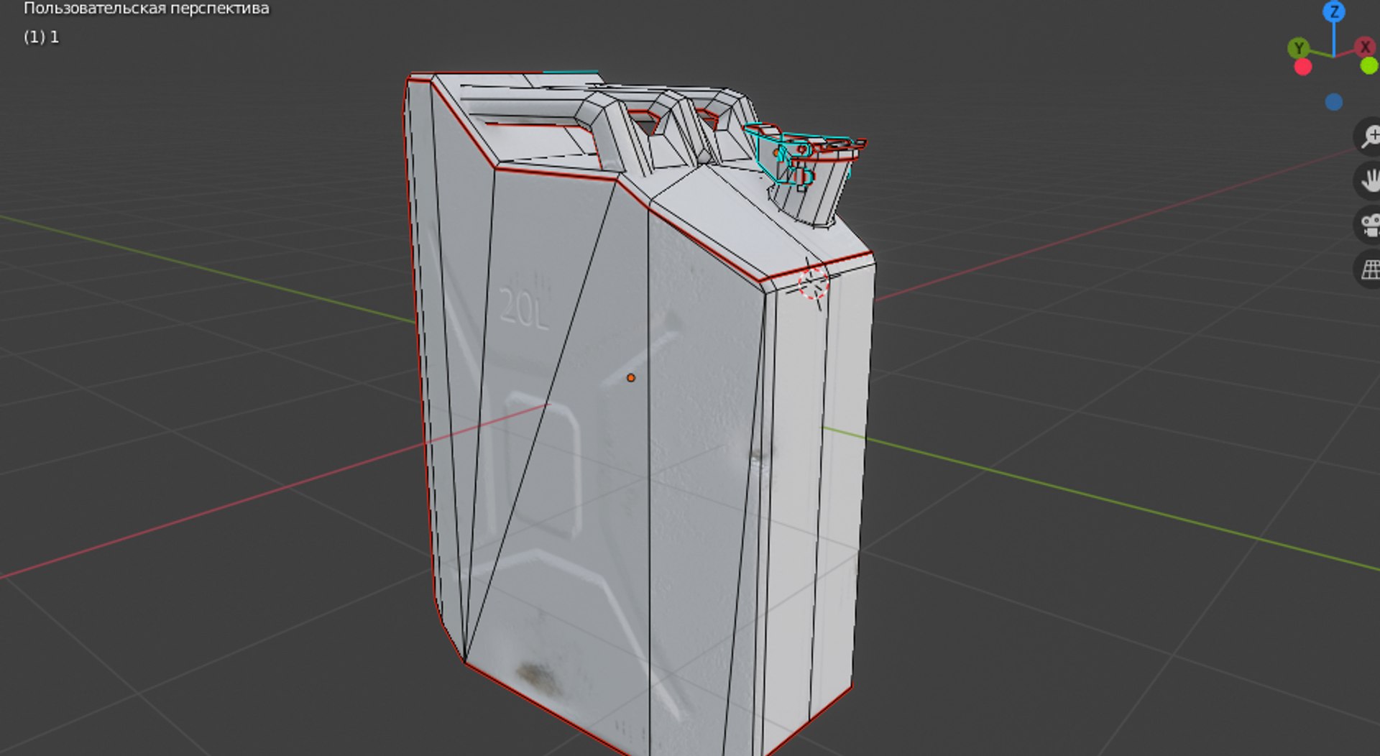The width and height of the screenshot is (1380, 756).
Task: Toggle the camera view button
Action: pyautogui.click(x=1369, y=225)
